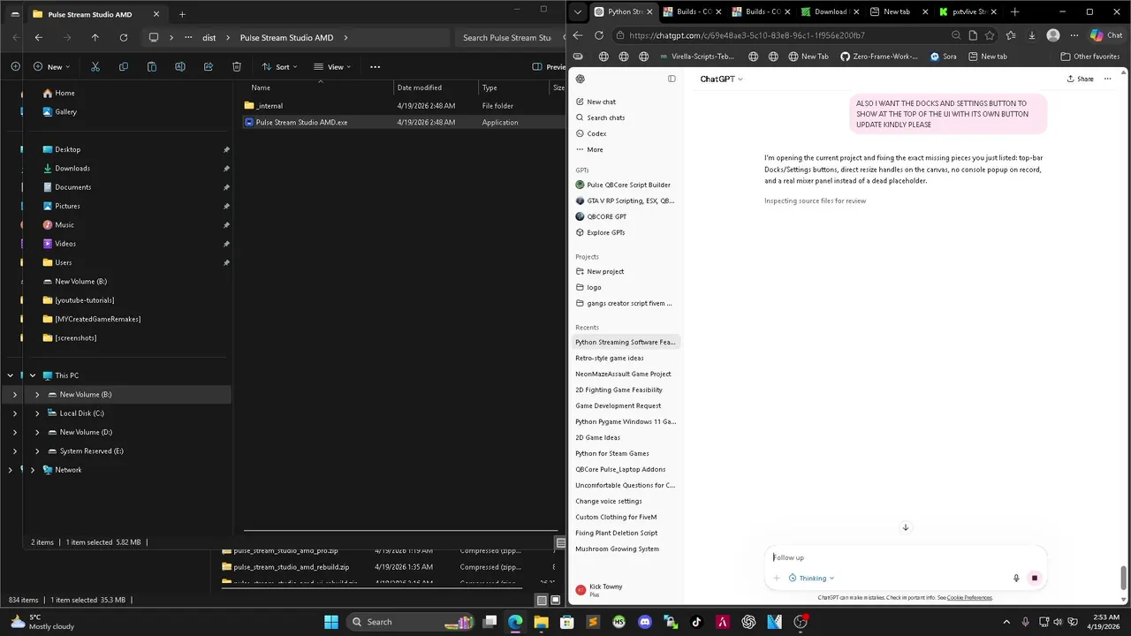Toggle the Preview pane in Explorer
Image resolution: width=1131 pixels, height=636 pixels.
click(x=549, y=67)
